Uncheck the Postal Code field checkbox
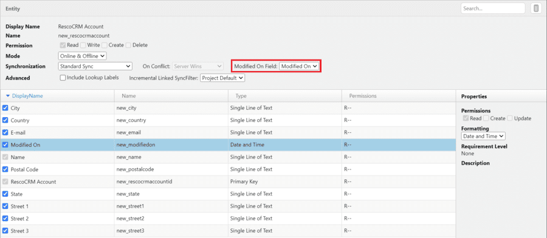 coord(5,169)
